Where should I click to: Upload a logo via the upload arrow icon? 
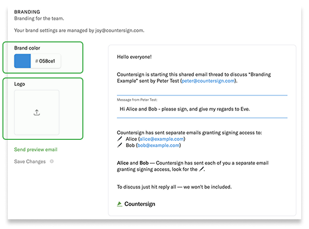[37, 113]
